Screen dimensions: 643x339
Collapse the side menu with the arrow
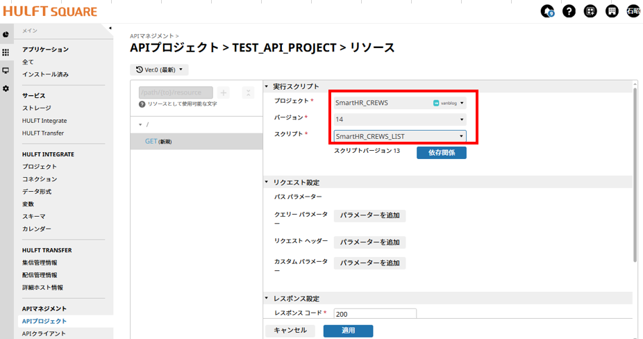click(110, 28)
